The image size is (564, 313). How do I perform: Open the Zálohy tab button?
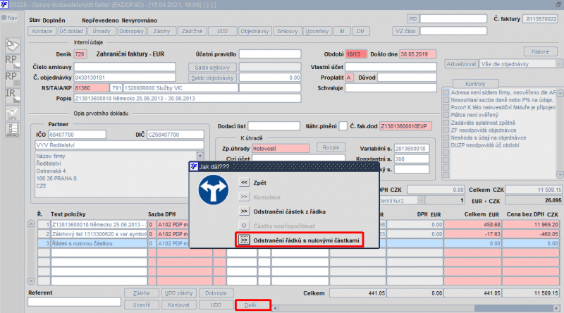pyautogui.click(x=160, y=31)
